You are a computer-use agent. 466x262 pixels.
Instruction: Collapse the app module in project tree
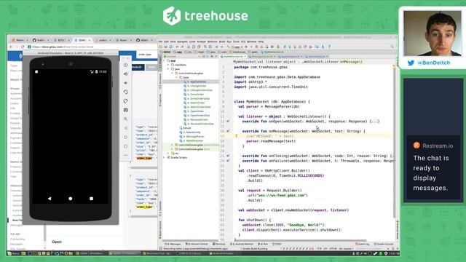click(165, 60)
